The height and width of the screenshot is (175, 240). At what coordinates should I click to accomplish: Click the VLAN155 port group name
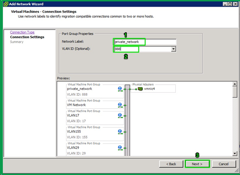point(74,132)
